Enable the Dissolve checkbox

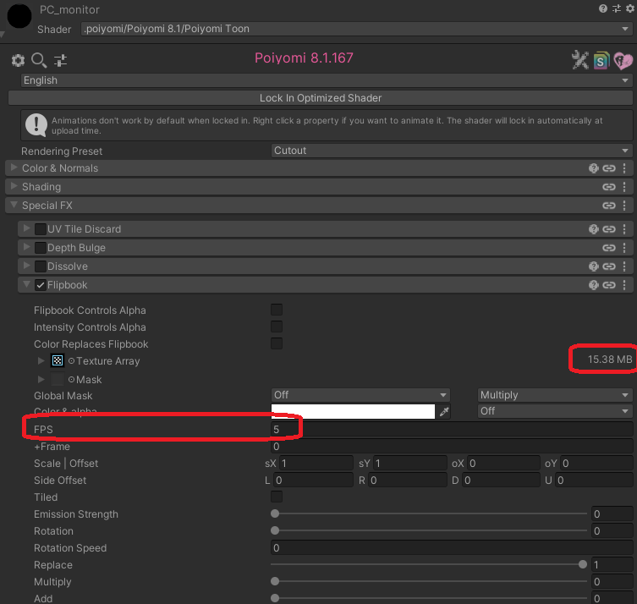pyautogui.click(x=41, y=266)
